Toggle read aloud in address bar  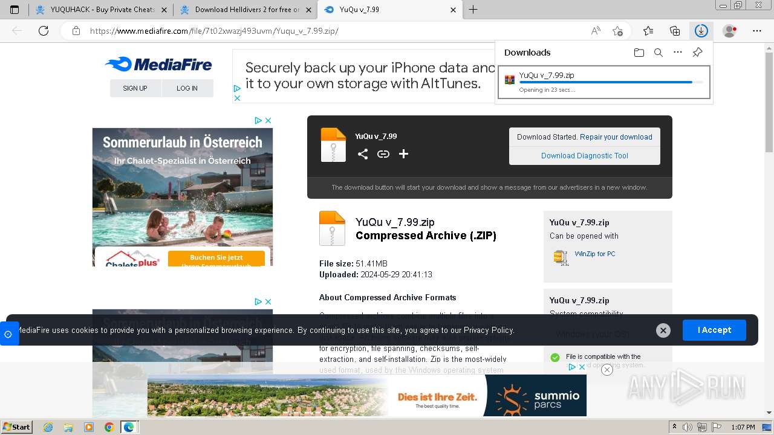tap(596, 31)
